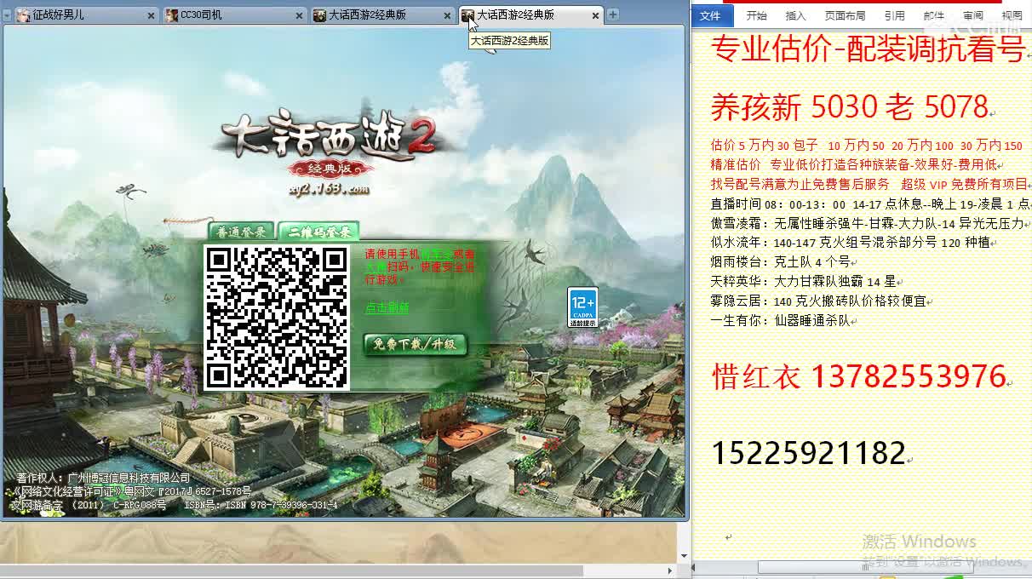Click the line starting 烟雨楼台：克士队4个号

click(x=780, y=261)
